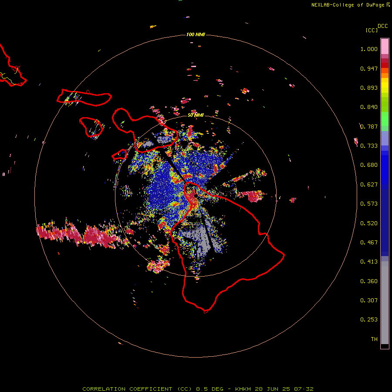Image resolution: width=392 pixels, height=392 pixels.
Task: Select the 0.467 scale value
Action: 369,243
